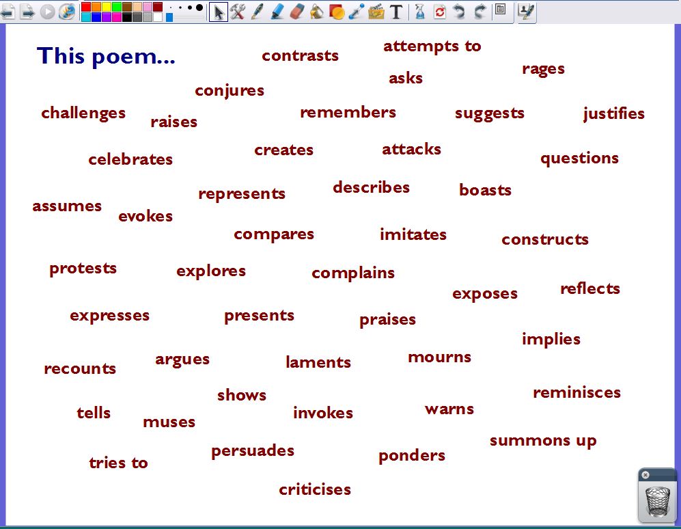Click the Text tool T icon
The width and height of the screenshot is (681, 529).
click(x=395, y=12)
